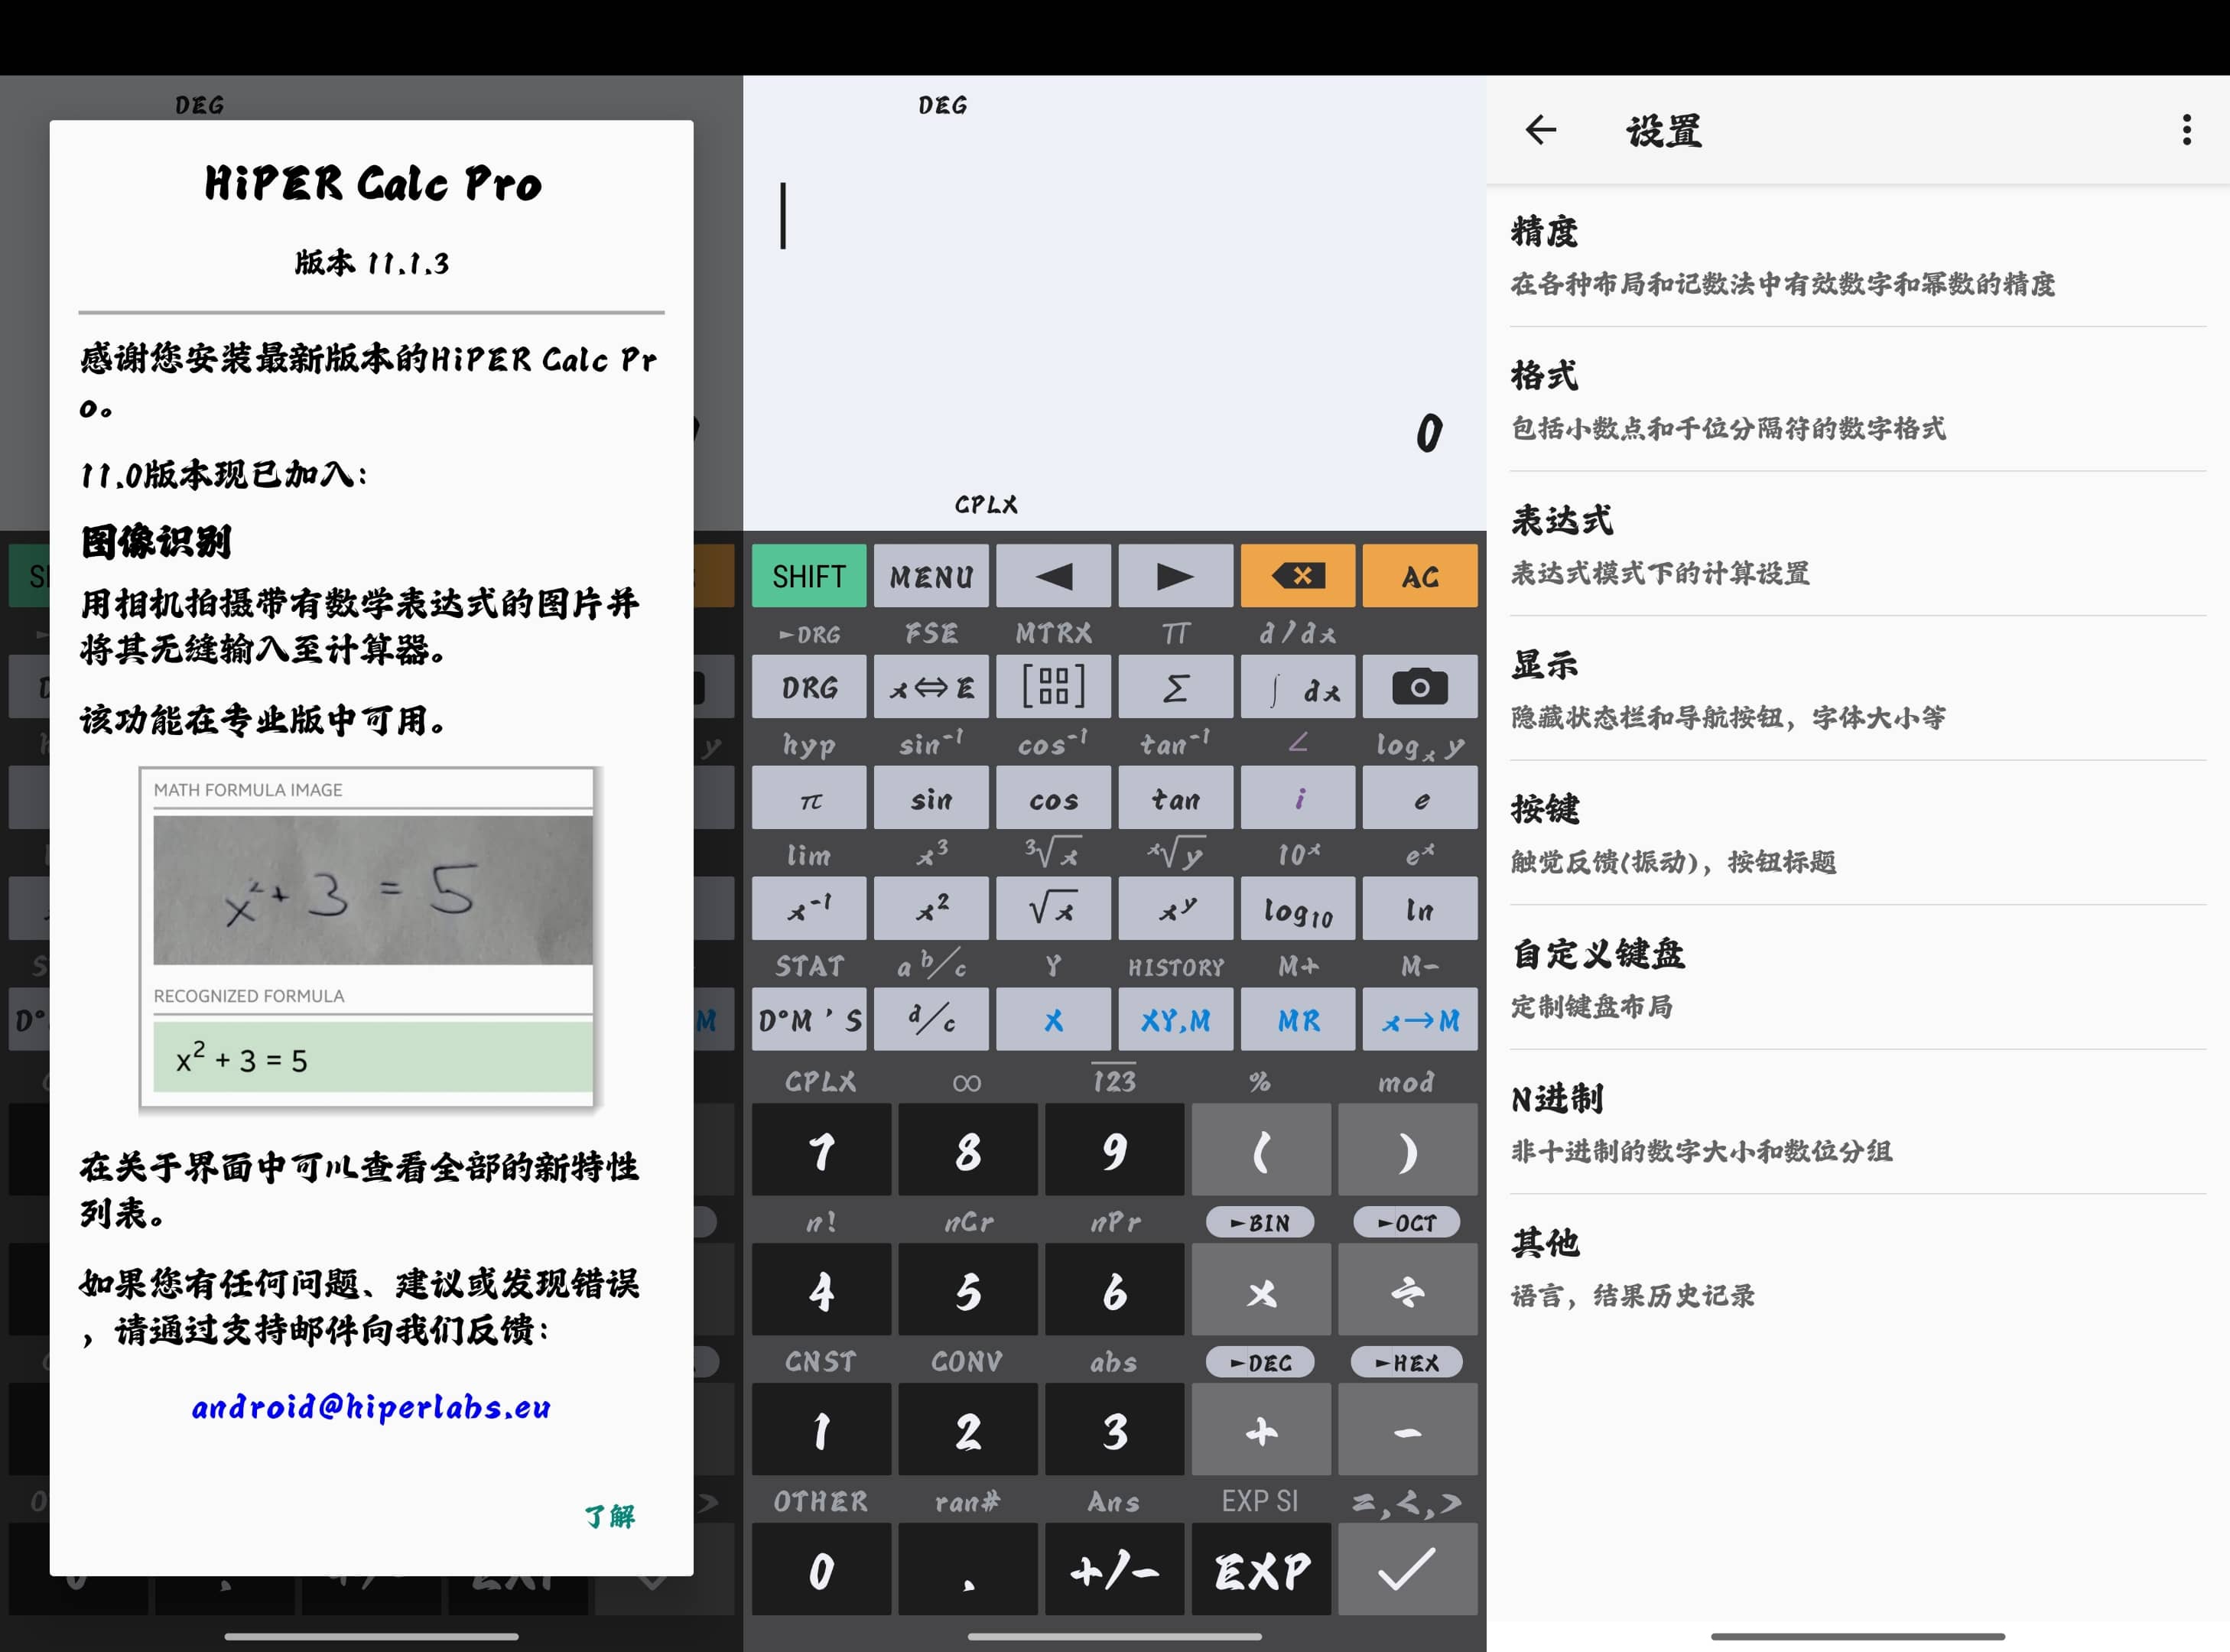Tap the close parenthesis key

[x=1407, y=1150]
